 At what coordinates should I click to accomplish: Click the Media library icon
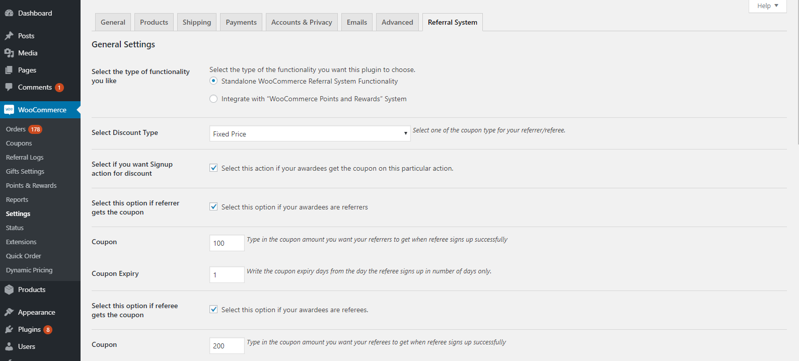point(9,53)
